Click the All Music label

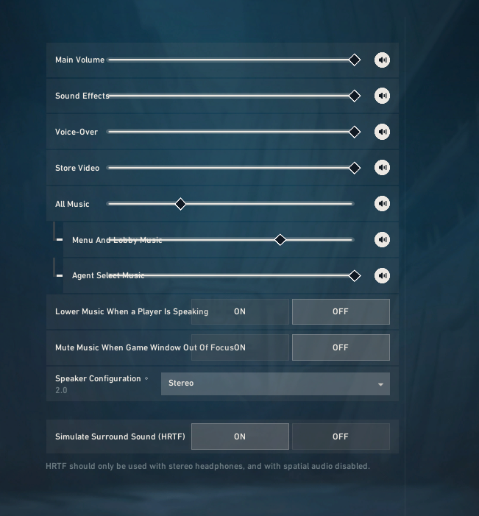tap(72, 204)
